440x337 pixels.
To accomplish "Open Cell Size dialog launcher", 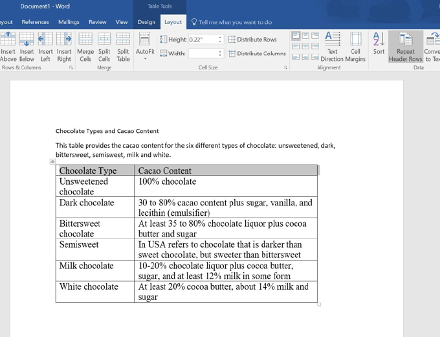I will click(x=285, y=68).
